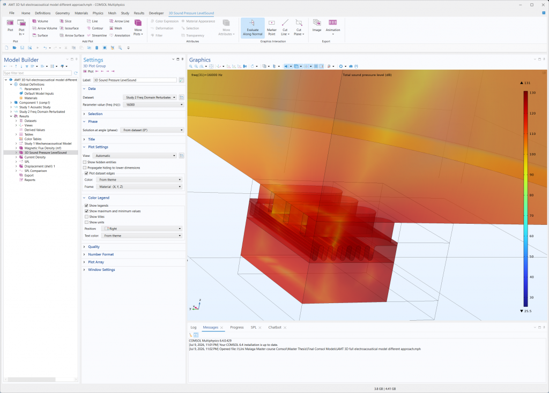Open the View dropdown set to Automatic

(135, 156)
